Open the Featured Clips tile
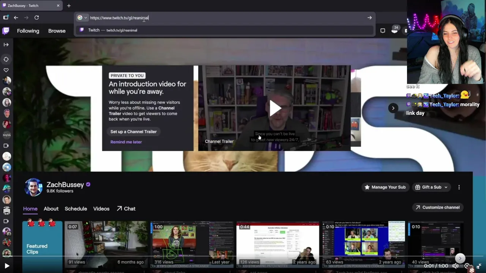Viewport: 486px width, 273px height. click(42, 245)
